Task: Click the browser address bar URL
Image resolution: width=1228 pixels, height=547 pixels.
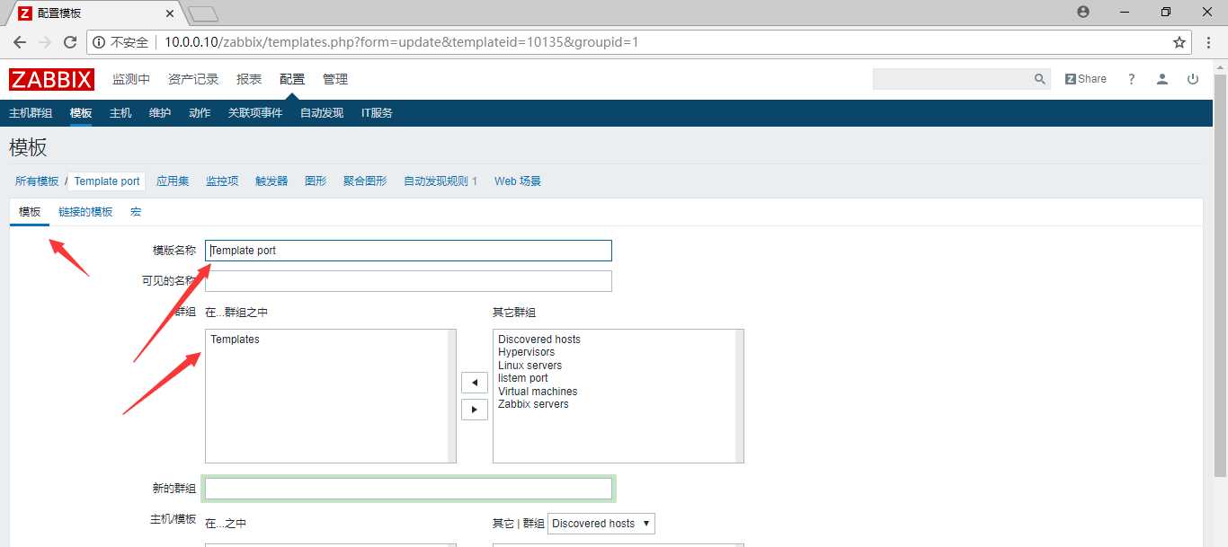Action: coord(401,42)
